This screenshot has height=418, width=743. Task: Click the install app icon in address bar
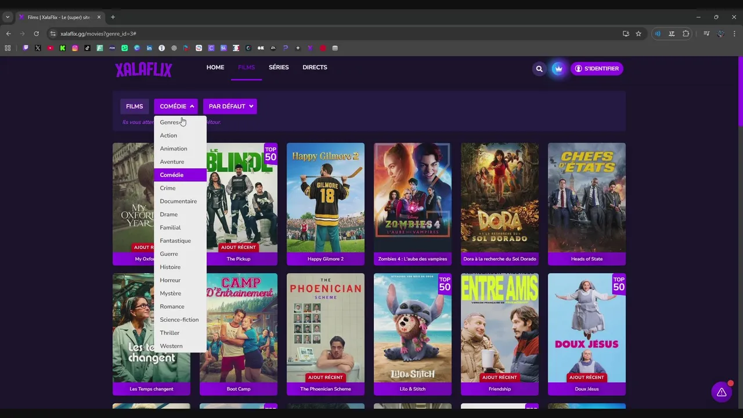tap(626, 34)
